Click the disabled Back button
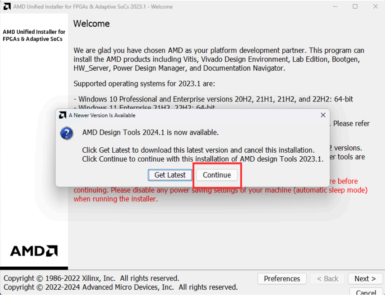385x295 pixels. [x=328, y=279]
